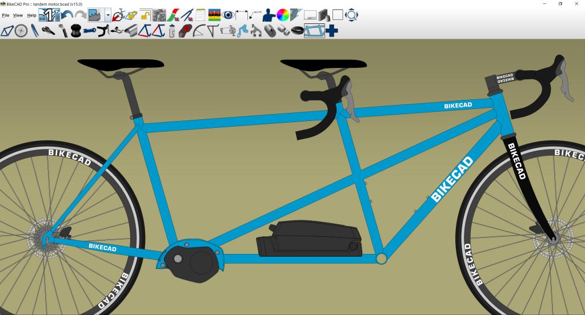Click the BIKECAD decal on the black fork

[516, 161]
